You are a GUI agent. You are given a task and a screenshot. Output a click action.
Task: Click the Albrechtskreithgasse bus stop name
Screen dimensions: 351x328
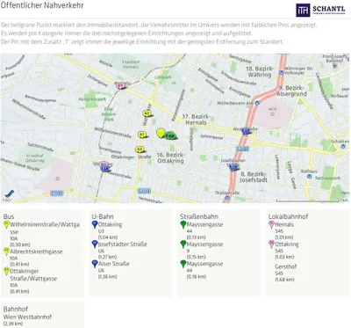tap(36, 251)
